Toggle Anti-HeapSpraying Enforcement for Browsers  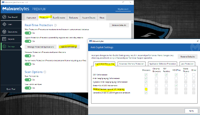click(x=146, y=78)
